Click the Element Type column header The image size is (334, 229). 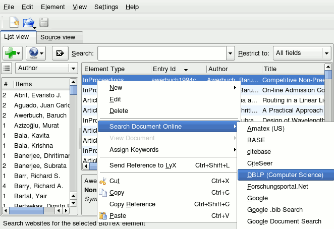tap(117, 69)
